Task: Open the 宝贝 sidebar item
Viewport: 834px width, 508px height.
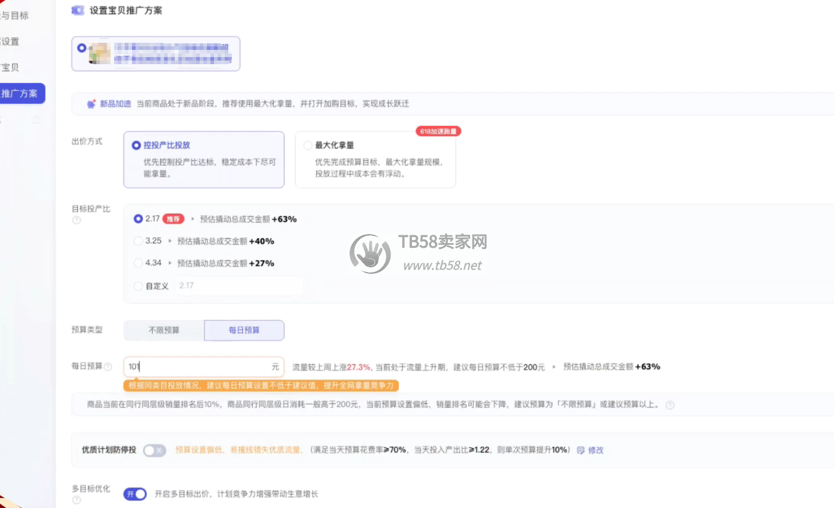Action: coord(10,67)
